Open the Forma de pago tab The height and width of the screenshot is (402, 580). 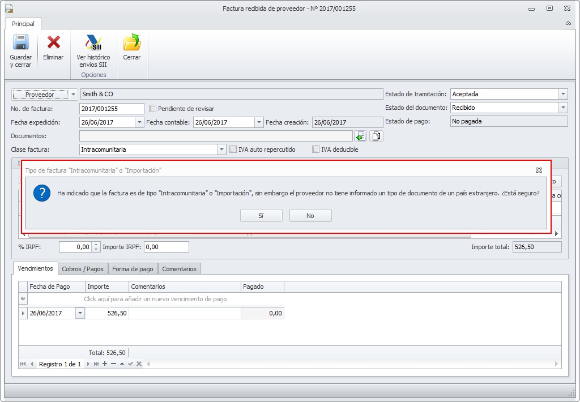coord(133,269)
